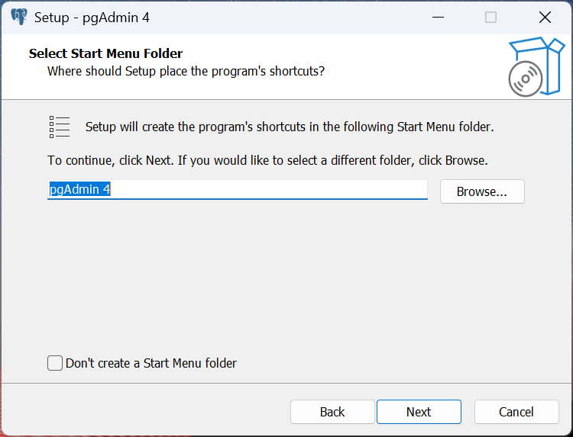The image size is (573, 437).
Task: Click the "Select Start Menu Folder" heading
Action: (x=105, y=53)
